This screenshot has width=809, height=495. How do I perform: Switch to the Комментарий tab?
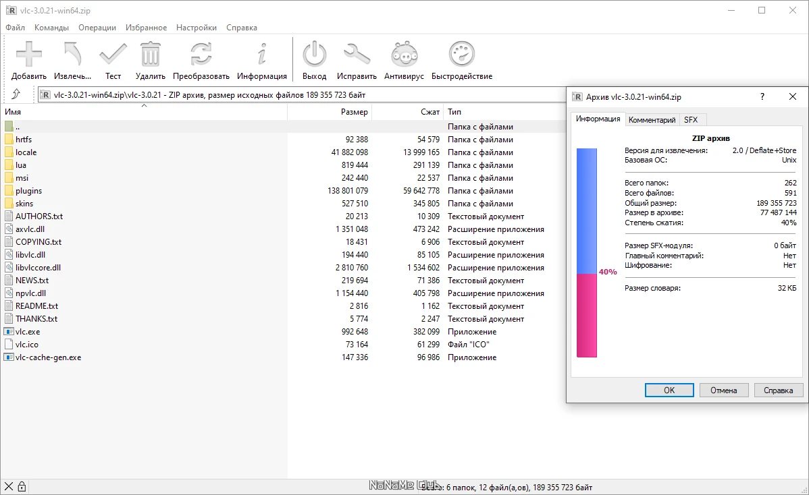coord(652,119)
